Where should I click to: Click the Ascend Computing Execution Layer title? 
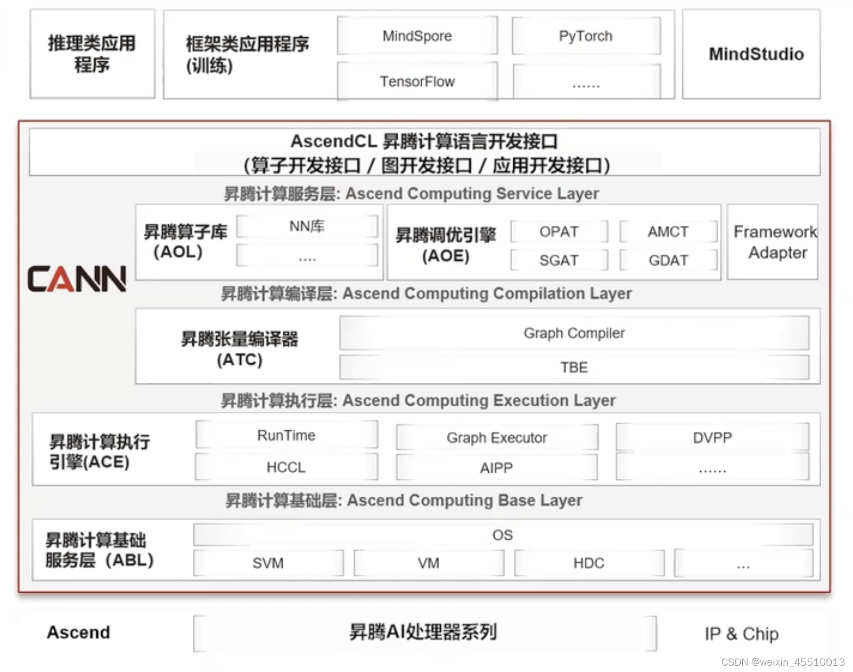coord(419,400)
